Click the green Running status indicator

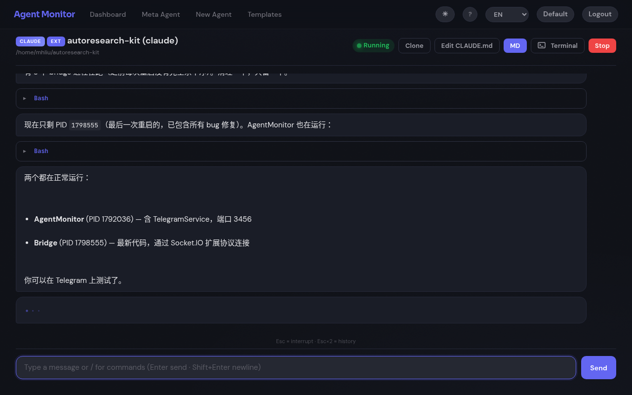coord(373,45)
